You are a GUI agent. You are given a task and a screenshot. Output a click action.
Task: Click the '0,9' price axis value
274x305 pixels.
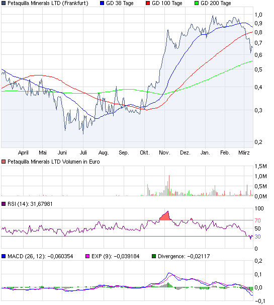tap(258, 23)
